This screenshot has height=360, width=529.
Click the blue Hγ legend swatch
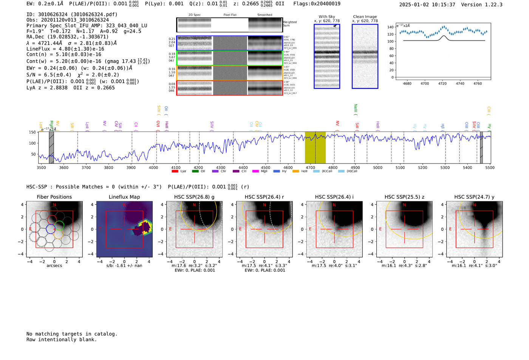click(276, 171)
